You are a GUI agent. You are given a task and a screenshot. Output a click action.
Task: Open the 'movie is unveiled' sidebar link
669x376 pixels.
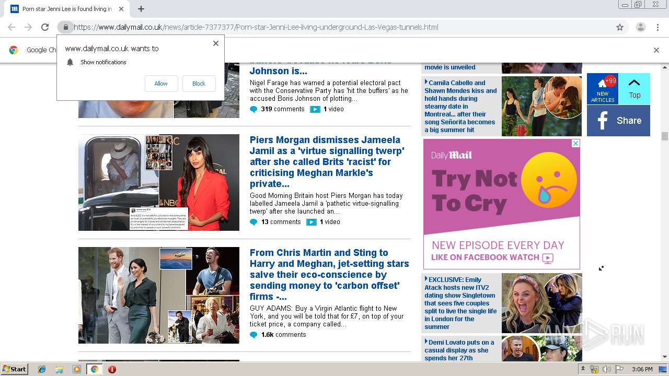pyautogui.click(x=450, y=67)
